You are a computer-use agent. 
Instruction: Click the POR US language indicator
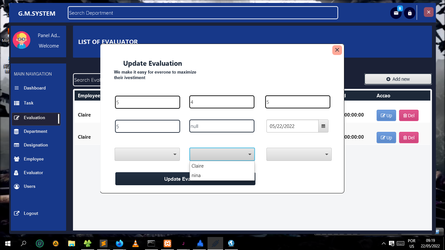(412, 243)
